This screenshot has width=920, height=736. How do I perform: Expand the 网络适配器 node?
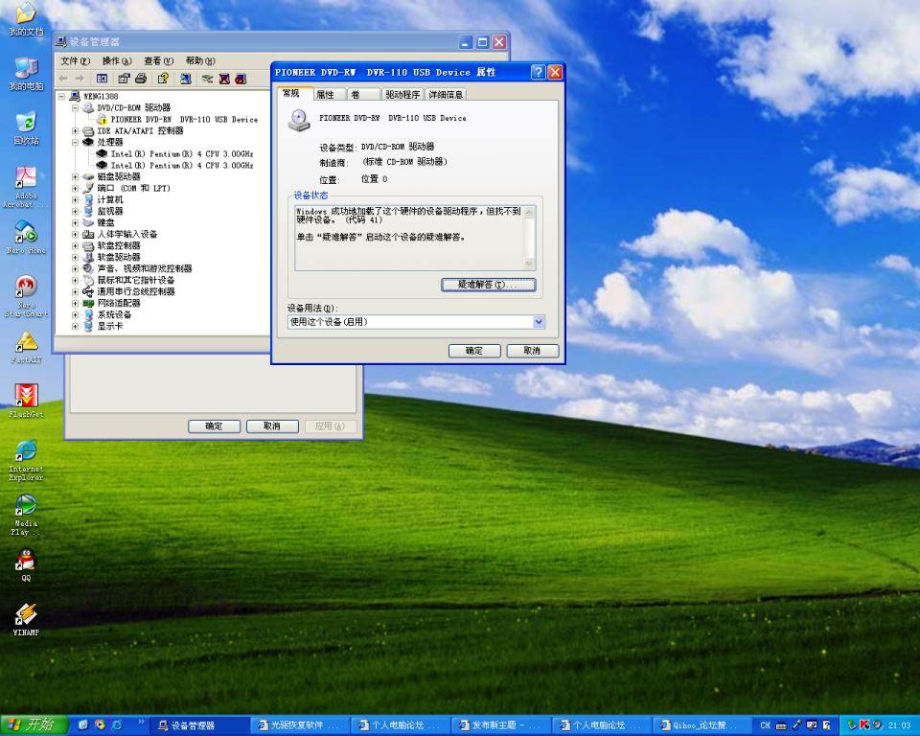pyautogui.click(x=75, y=304)
